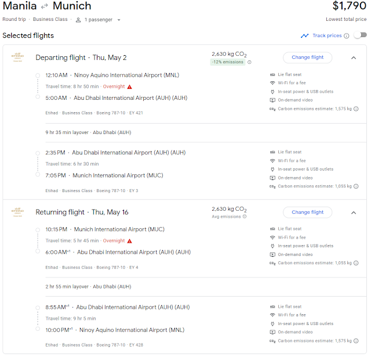Click the Track prices trend-line icon
Image resolution: width=371 pixels, height=357 pixels.
coord(305,36)
